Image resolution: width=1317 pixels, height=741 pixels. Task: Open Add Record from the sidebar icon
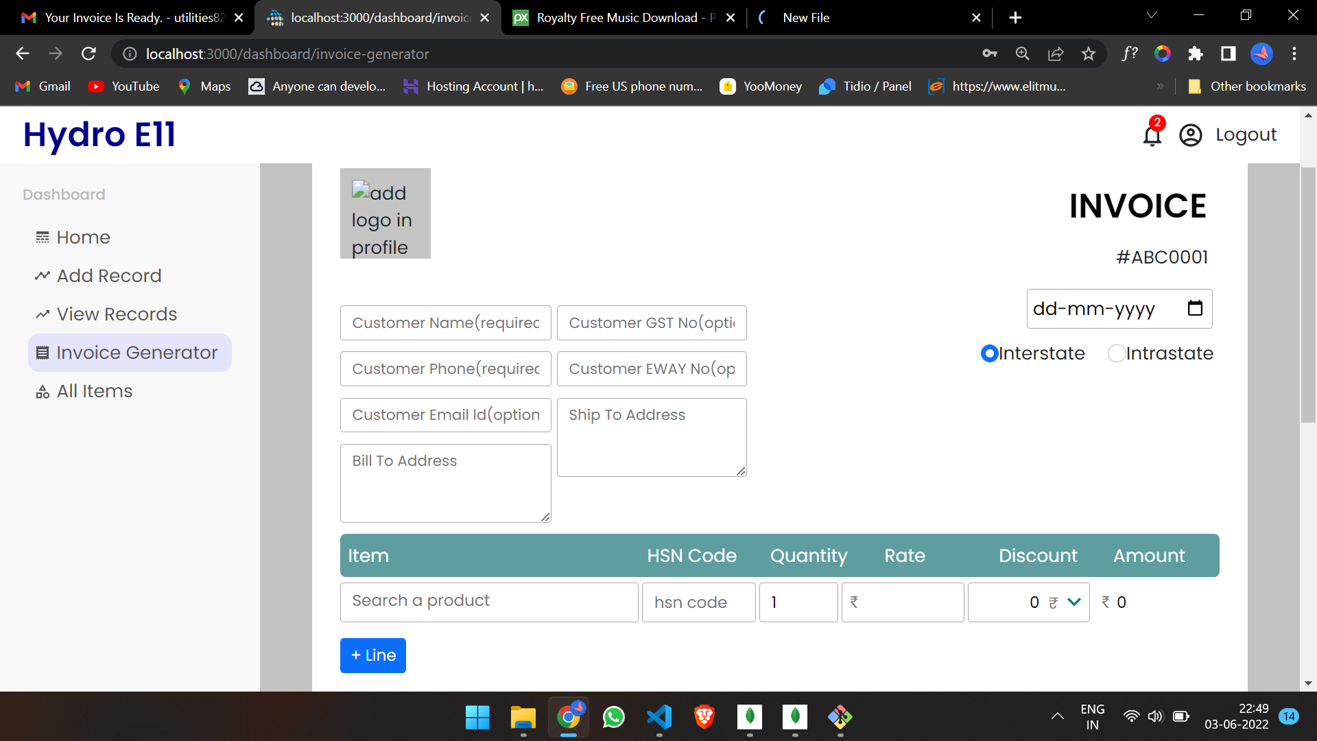click(43, 275)
